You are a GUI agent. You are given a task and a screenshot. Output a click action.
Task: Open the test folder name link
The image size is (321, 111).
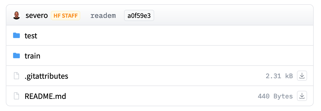31,36
